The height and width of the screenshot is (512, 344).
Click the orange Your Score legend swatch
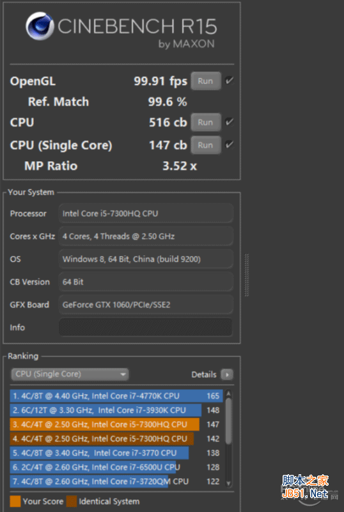click(x=15, y=501)
